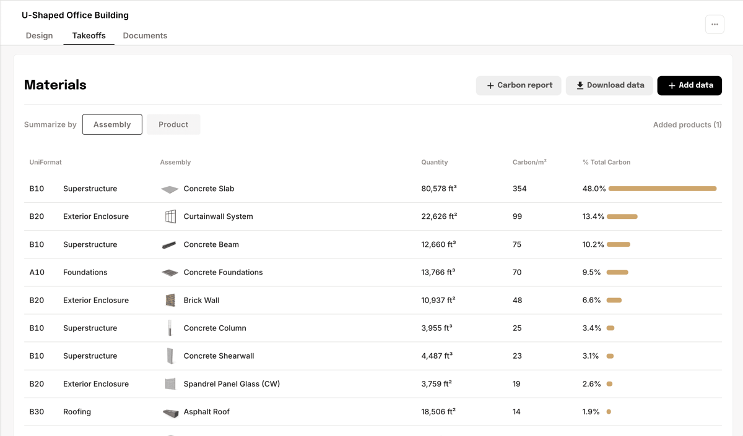
Task: Click the 6.6% Brick Wall carbon value
Action: pos(592,300)
